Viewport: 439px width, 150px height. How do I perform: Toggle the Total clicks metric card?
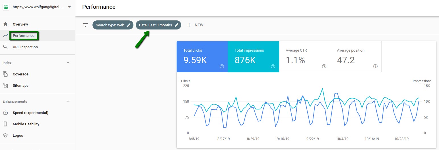tap(202, 57)
